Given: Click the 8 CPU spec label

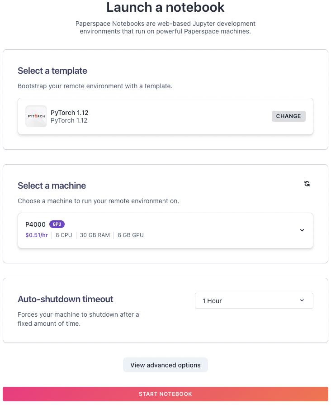Looking at the screenshot, I should 64,235.
